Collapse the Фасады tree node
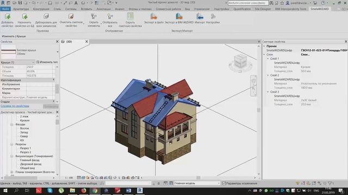 12,125
